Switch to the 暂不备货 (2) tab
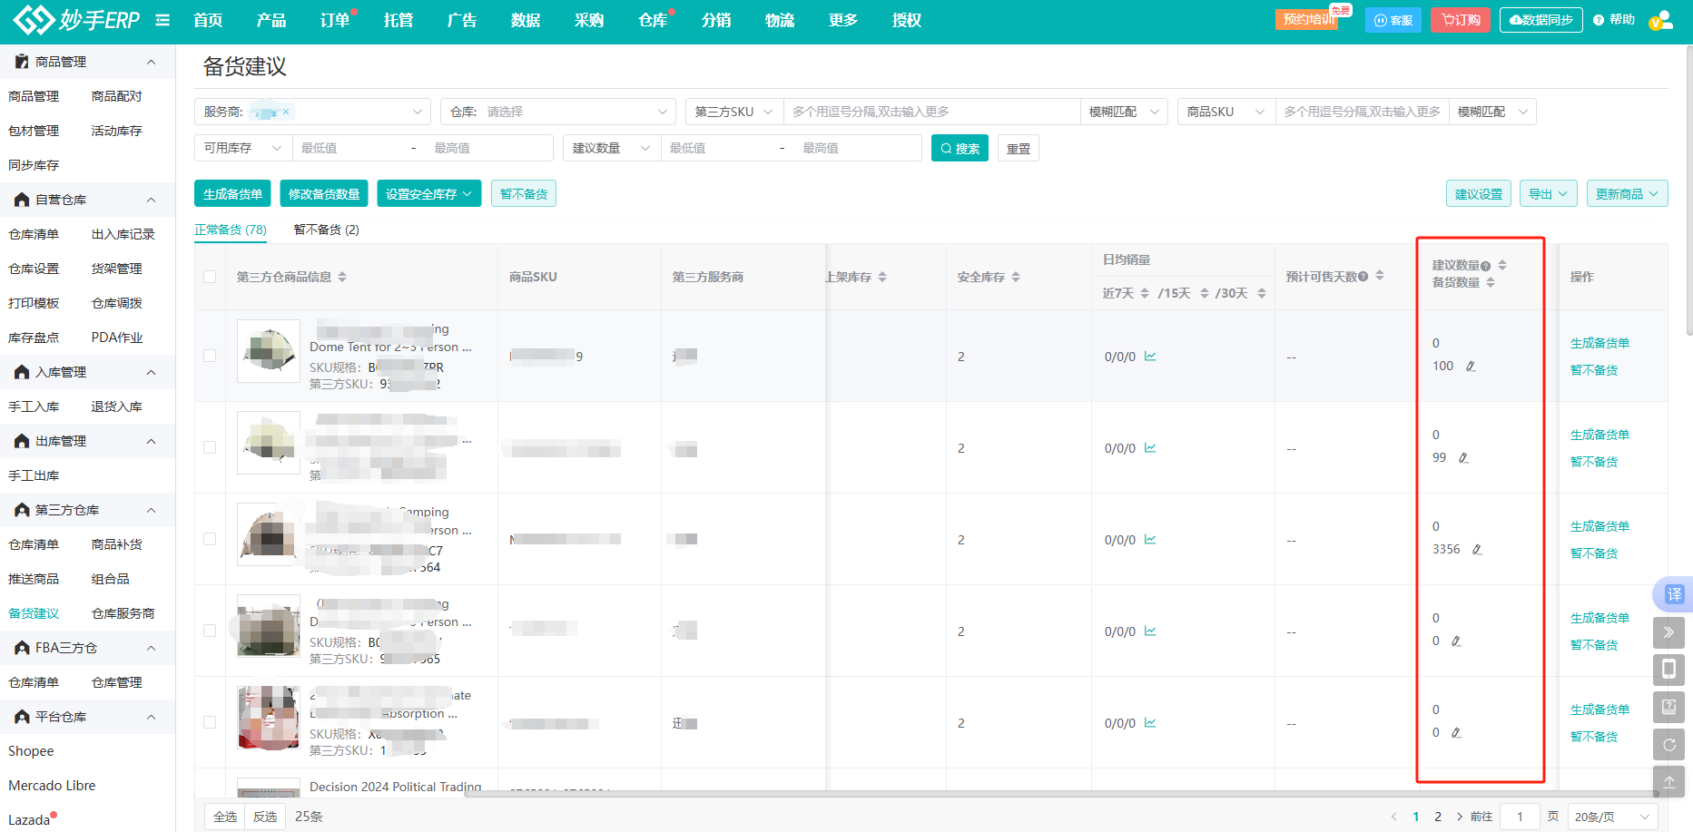The height and width of the screenshot is (832, 1693). pos(326,230)
